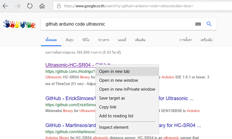Switch to the ค้นรูป images tab
Screen dimensions: 232x139
tap(69, 40)
